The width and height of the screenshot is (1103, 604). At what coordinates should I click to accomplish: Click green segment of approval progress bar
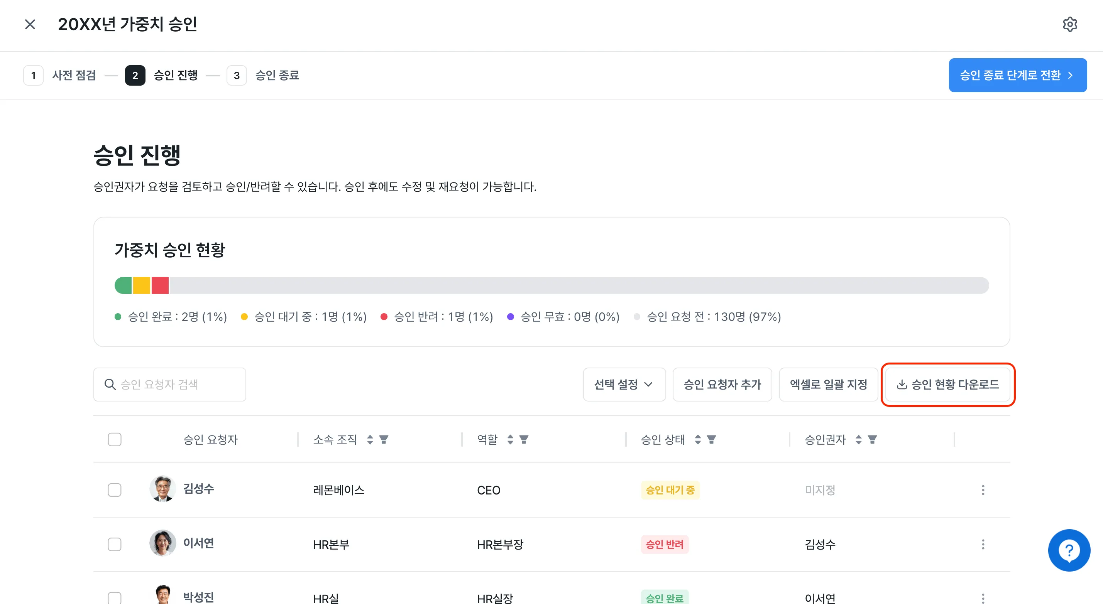click(123, 285)
